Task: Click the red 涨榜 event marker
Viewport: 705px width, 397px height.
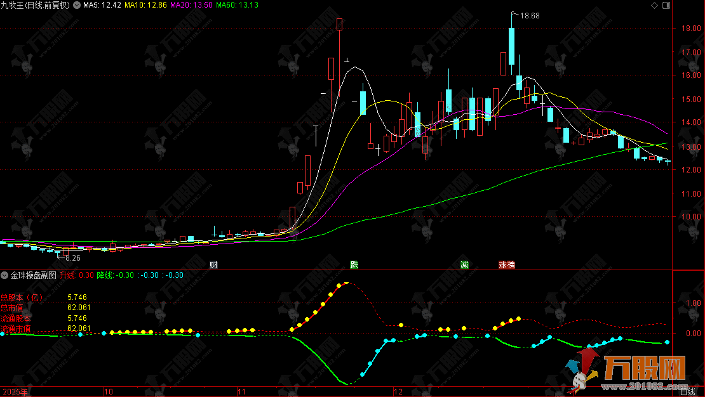Action: 506,264
